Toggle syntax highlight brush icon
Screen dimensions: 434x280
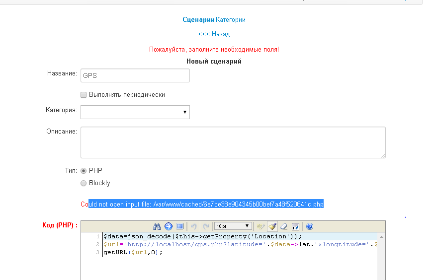(272, 226)
